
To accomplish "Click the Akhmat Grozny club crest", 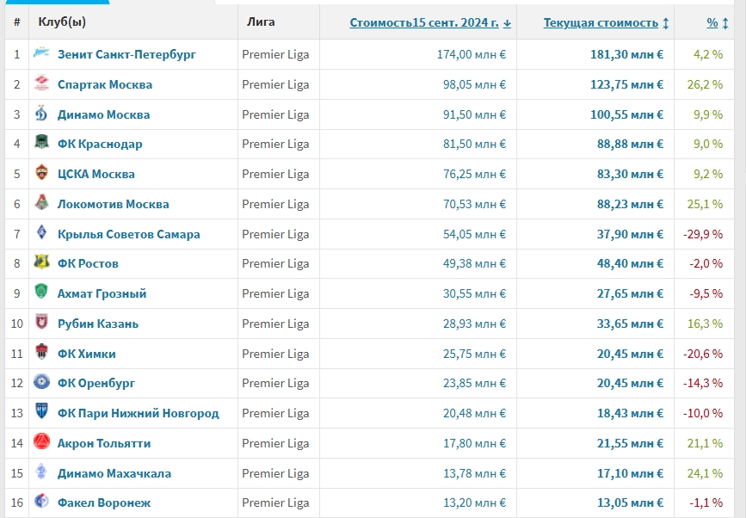I will point(41,292).
